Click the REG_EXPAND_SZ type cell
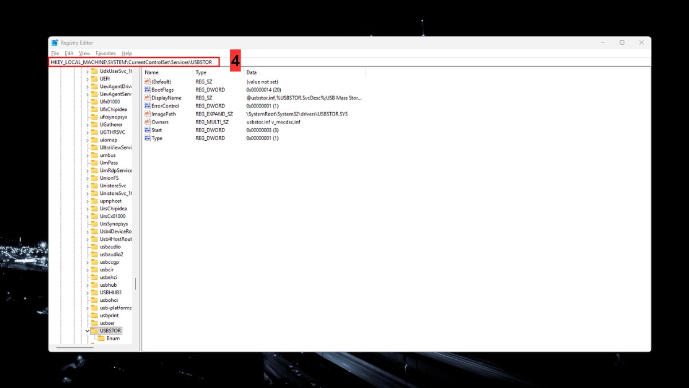 [214, 114]
